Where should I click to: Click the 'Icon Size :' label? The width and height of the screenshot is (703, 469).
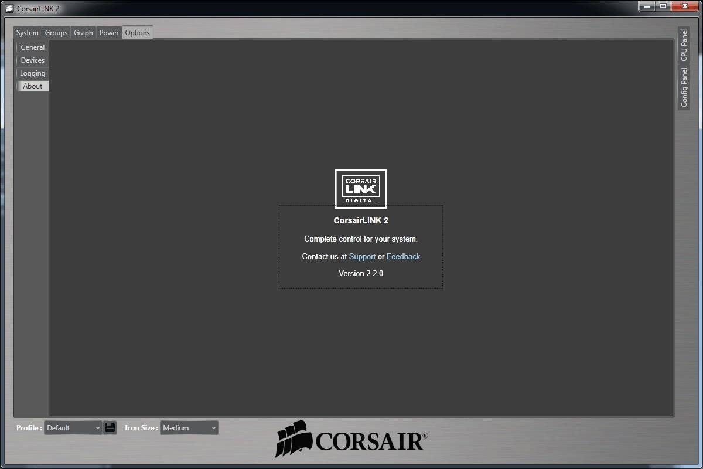pos(141,428)
